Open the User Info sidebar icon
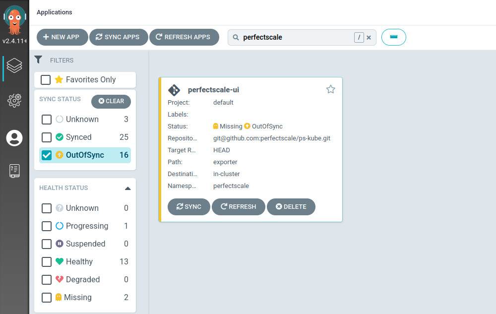This screenshot has width=496, height=314. click(x=14, y=138)
